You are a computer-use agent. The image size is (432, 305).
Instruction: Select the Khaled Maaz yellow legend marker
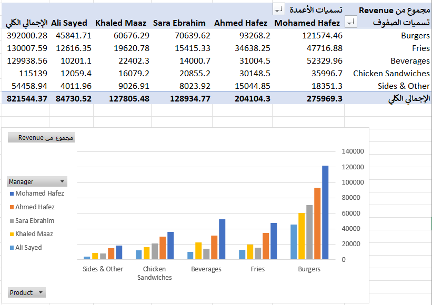click(12, 234)
